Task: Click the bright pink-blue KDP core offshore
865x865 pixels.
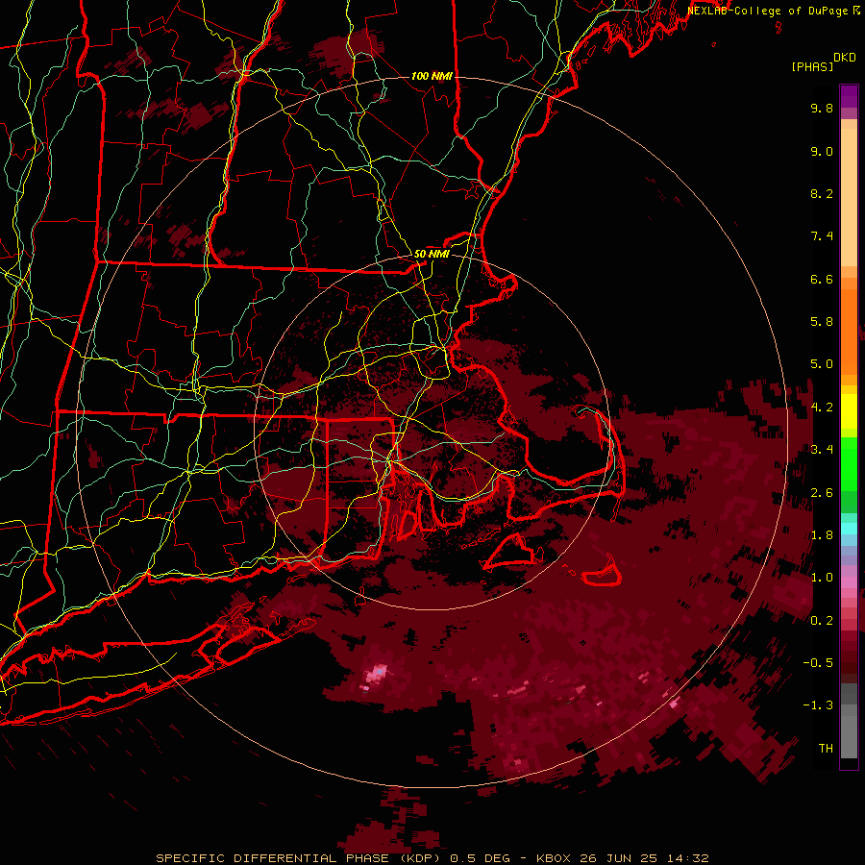Action: [x=376, y=675]
